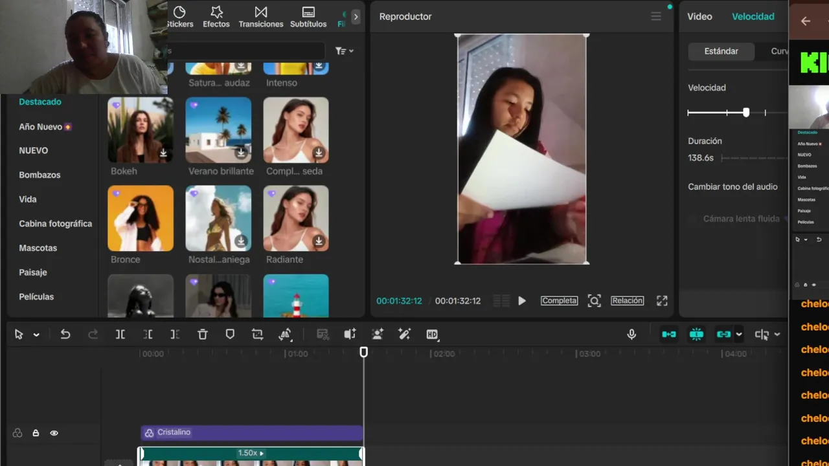
Task: Open the Subtítulos tab
Action: point(308,17)
